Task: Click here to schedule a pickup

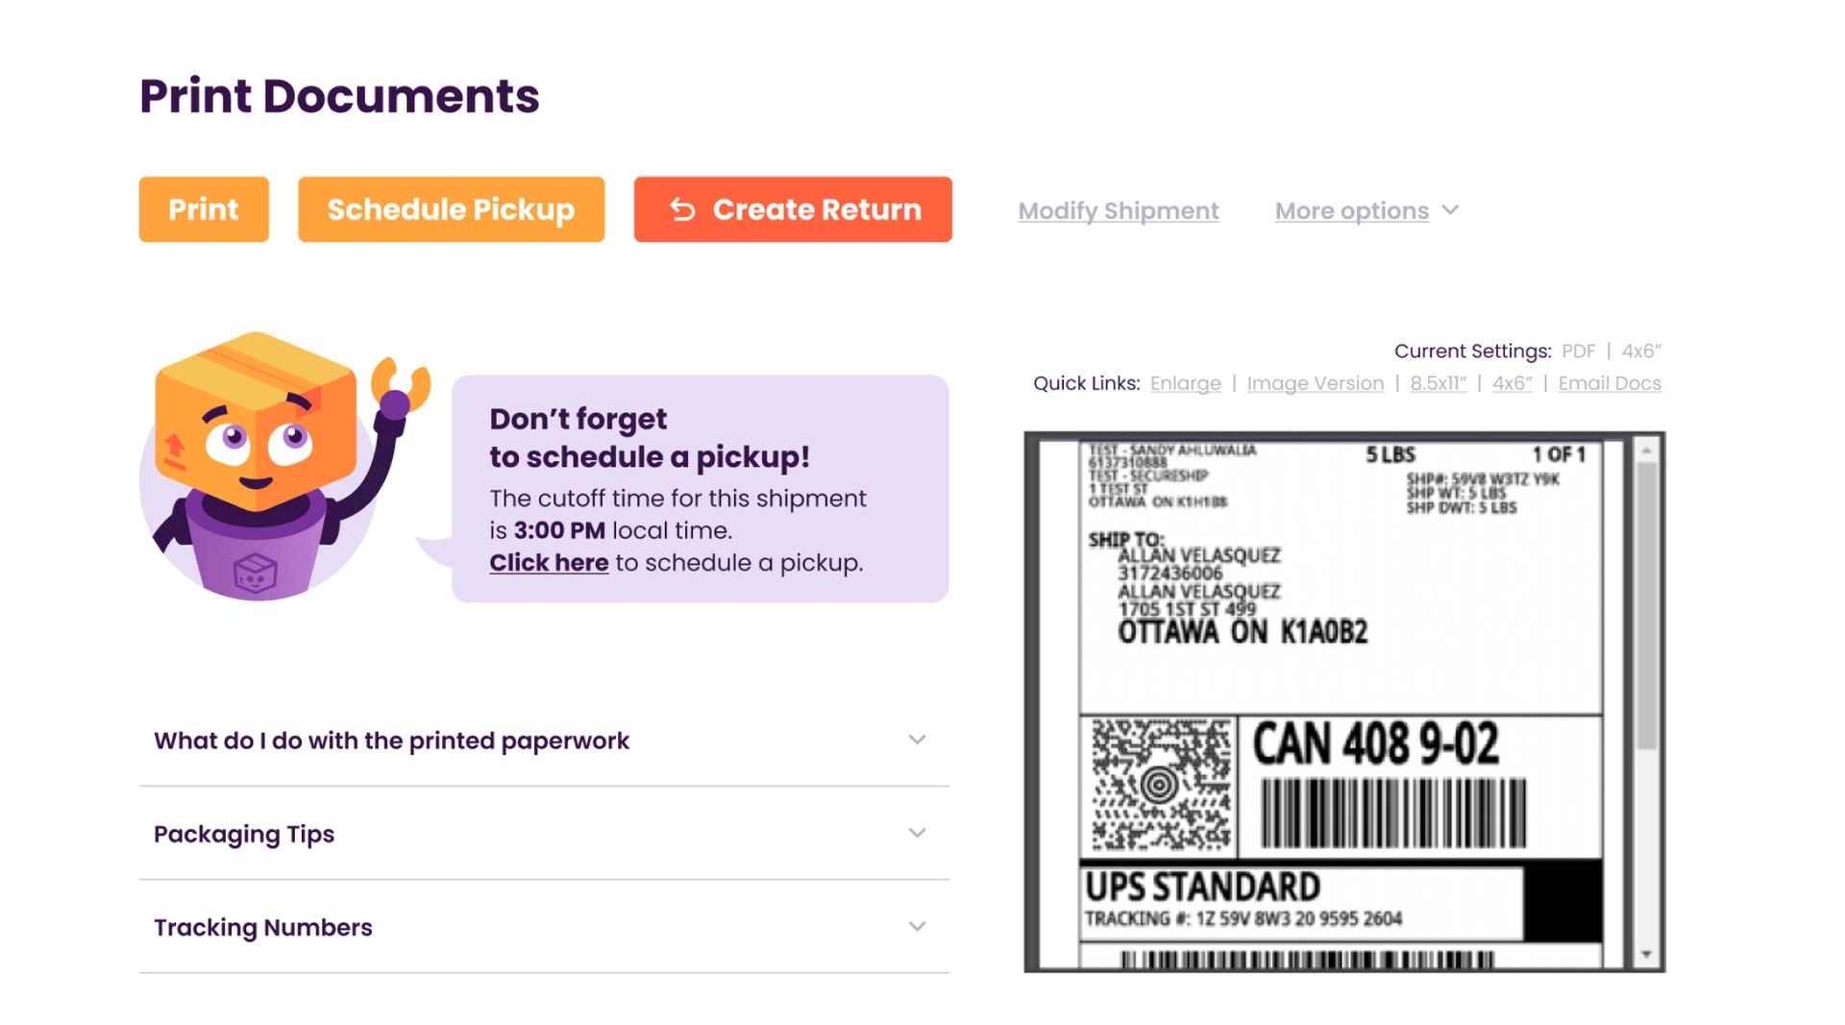Action: click(x=549, y=562)
